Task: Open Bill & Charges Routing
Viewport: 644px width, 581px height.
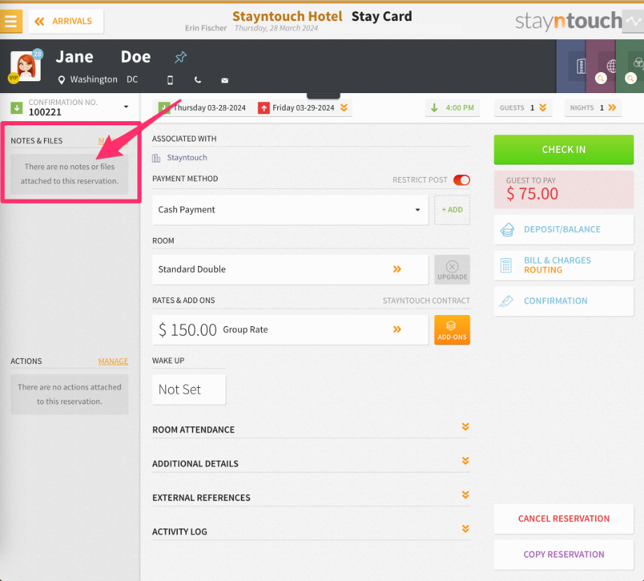Action: point(563,265)
